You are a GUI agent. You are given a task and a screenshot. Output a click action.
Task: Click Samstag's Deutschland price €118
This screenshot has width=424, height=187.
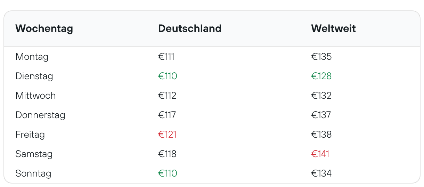168,154
